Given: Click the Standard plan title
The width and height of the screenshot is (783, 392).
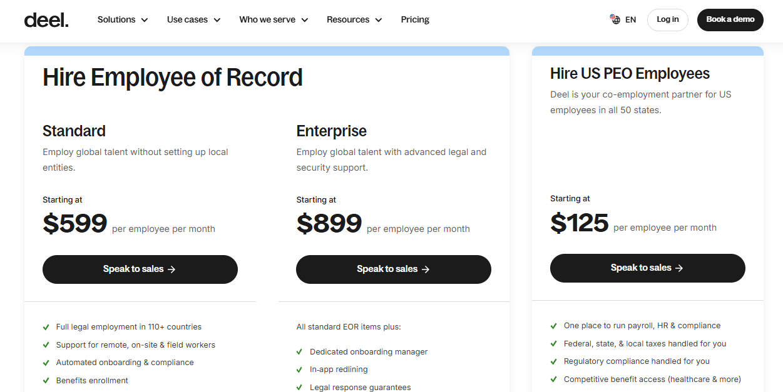Looking at the screenshot, I should click(74, 131).
